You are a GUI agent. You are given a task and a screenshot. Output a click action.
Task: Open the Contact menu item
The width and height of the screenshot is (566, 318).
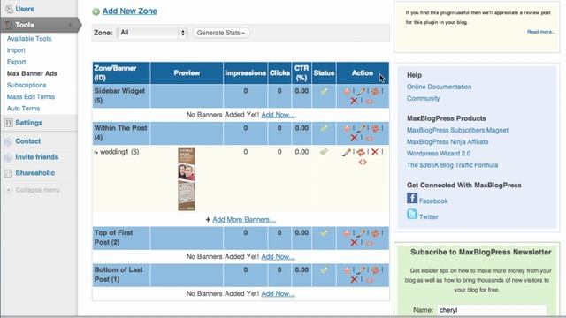tap(27, 141)
